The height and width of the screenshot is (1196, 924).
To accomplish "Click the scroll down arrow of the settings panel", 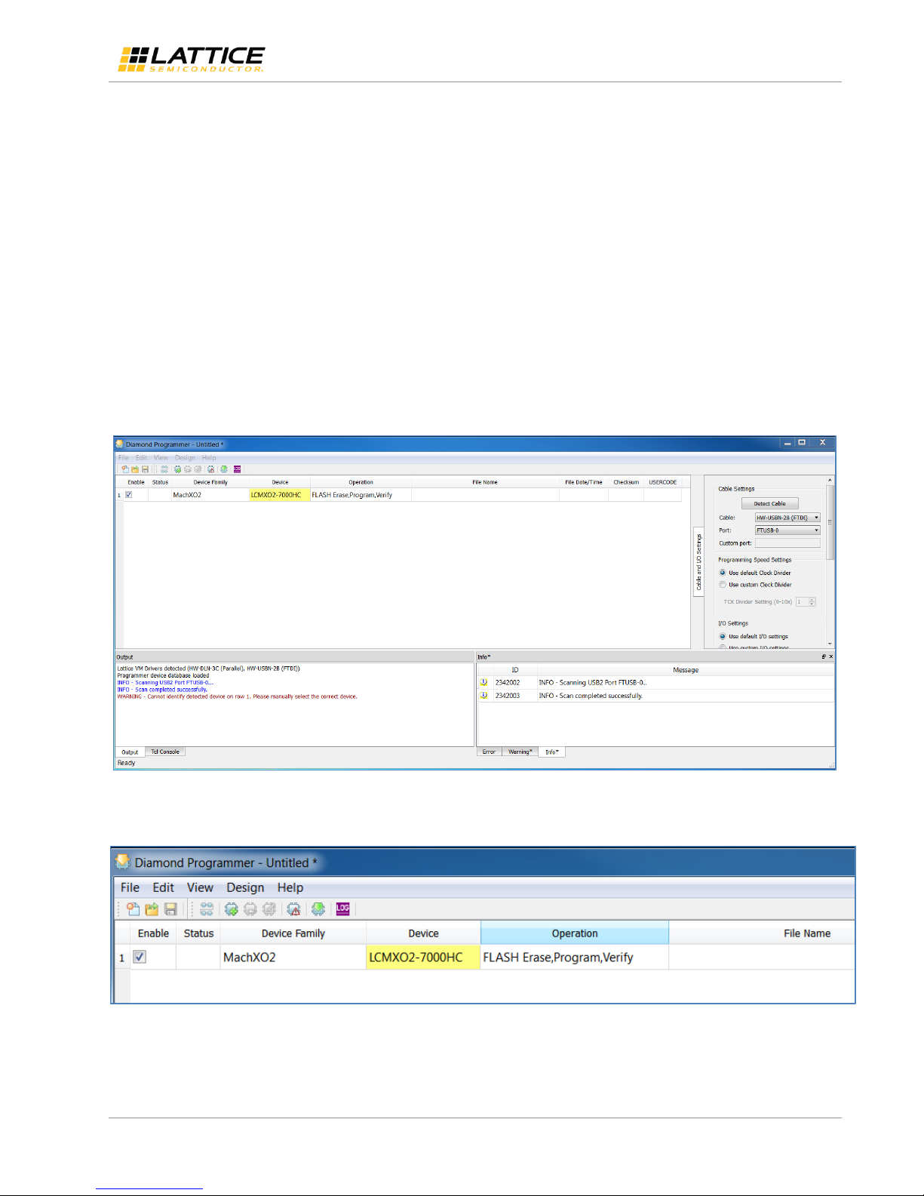I will point(830,644).
